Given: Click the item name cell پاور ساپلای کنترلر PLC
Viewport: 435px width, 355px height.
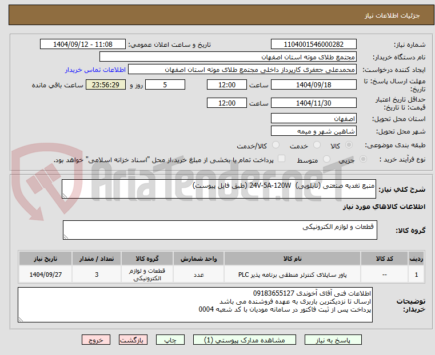Looking at the screenshot, I should click(x=292, y=275).
